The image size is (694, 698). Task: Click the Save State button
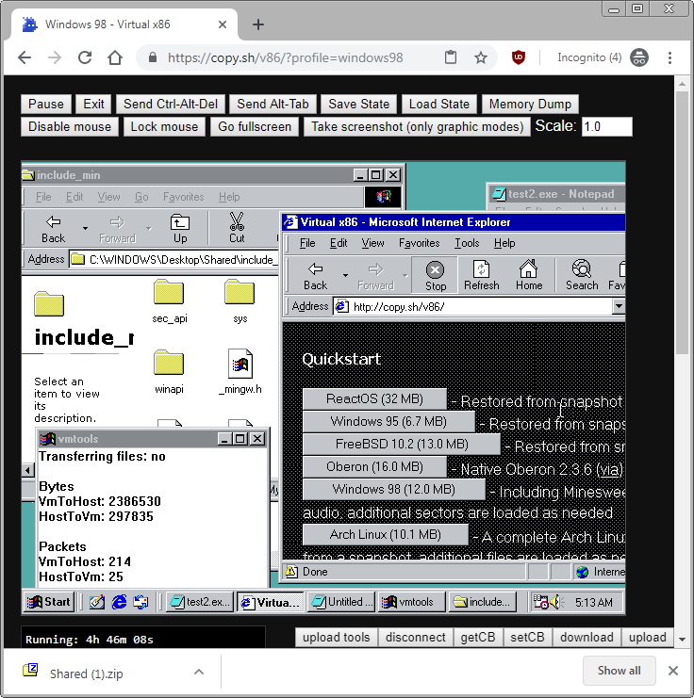[x=359, y=105]
